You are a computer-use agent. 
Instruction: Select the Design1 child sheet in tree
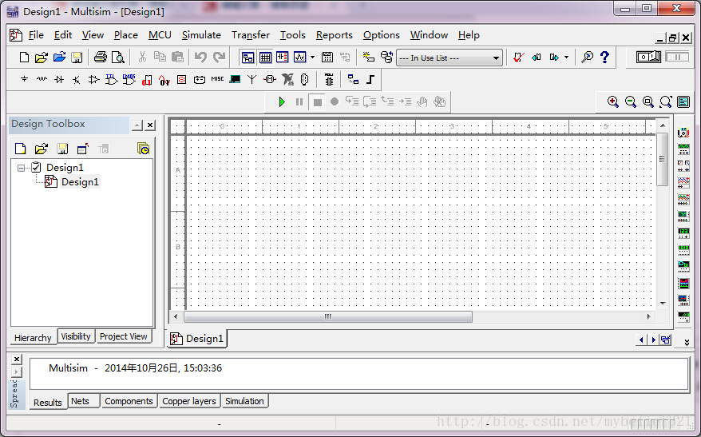tap(80, 182)
